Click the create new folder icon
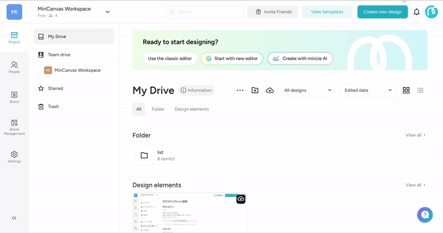The width and height of the screenshot is (443, 233). (x=255, y=90)
